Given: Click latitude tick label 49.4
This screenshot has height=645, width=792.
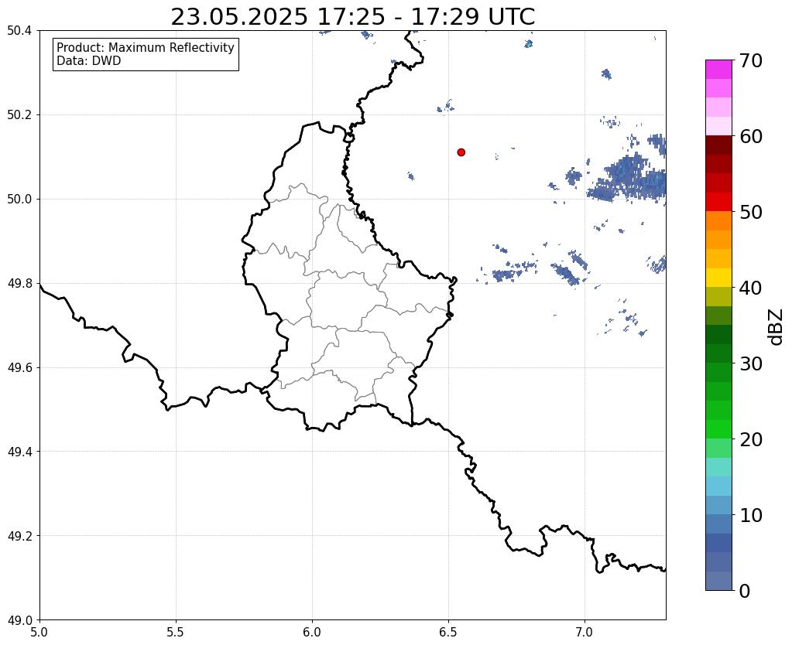Looking at the screenshot, I should click(19, 452).
